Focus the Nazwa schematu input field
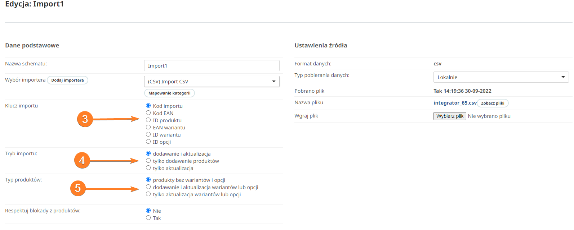The image size is (574, 230). pyautogui.click(x=212, y=66)
